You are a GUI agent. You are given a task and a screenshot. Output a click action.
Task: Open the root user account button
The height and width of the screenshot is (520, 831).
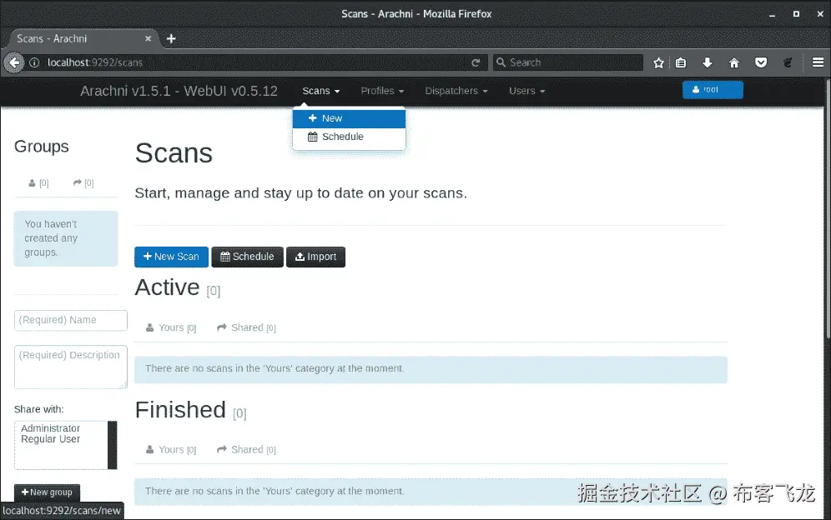point(713,89)
